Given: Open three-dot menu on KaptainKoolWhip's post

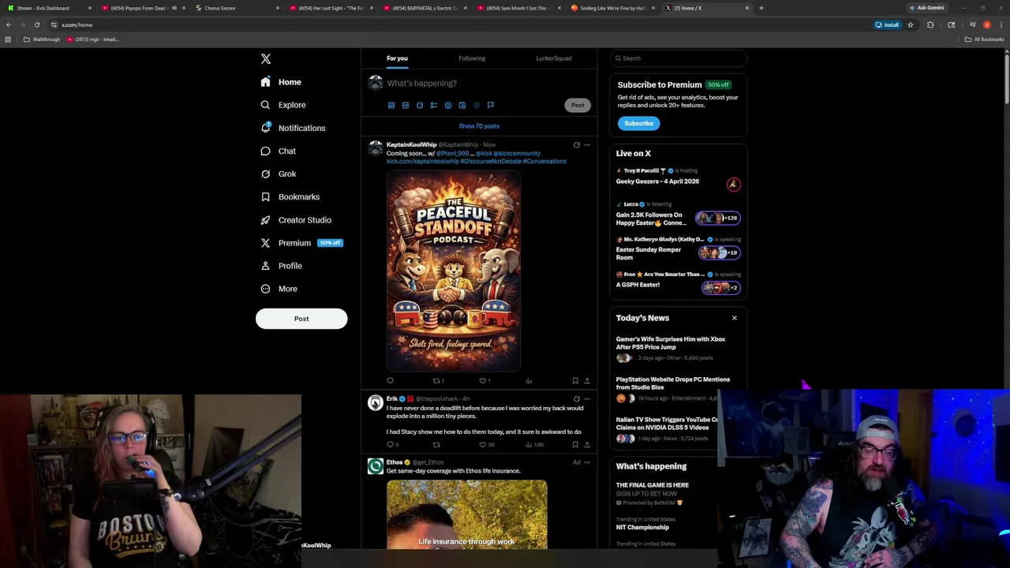Looking at the screenshot, I should [587, 145].
